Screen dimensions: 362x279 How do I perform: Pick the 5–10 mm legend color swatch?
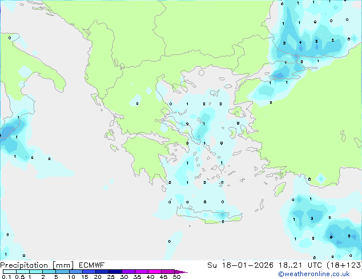pos(62,272)
